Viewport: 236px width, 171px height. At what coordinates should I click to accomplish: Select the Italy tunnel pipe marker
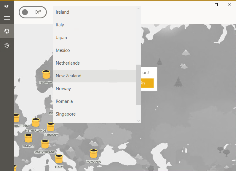(59, 159)
